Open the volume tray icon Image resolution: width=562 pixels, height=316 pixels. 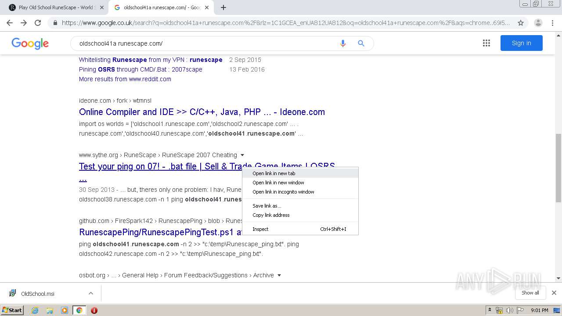coord(509,310)
